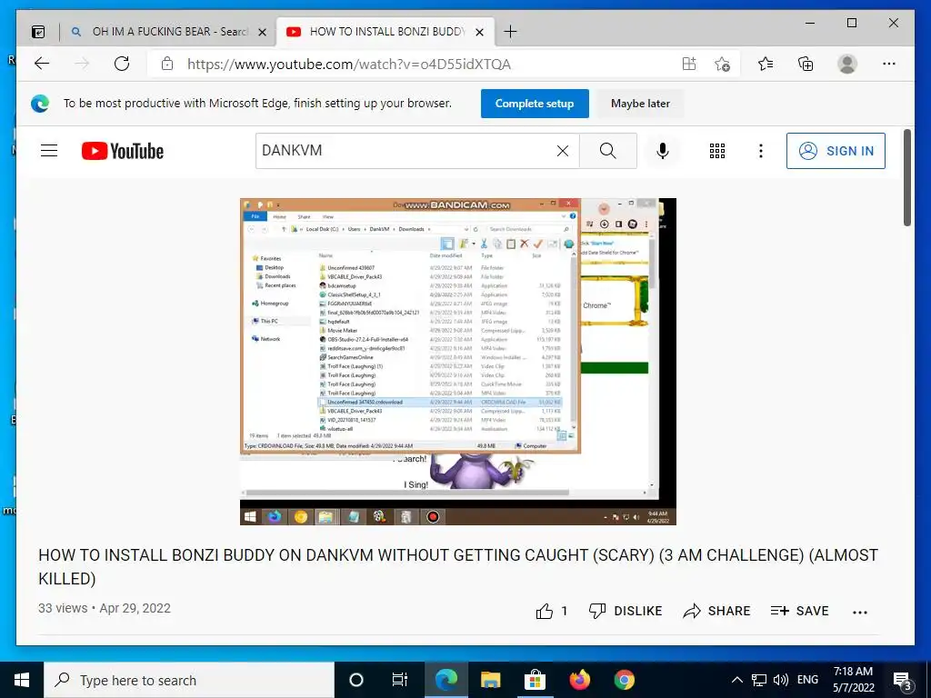The image size is (931, 698).
Task: Launch Microsoft Store from taskbar
Action: pyautogui.click(x=535, y=680)
